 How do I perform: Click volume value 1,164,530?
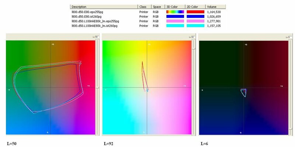(214, 12)
